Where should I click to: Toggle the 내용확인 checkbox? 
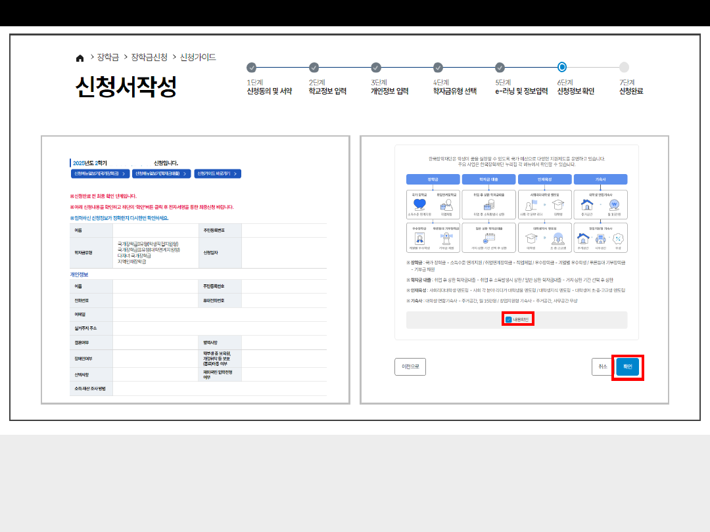click(x=509, y=319)
